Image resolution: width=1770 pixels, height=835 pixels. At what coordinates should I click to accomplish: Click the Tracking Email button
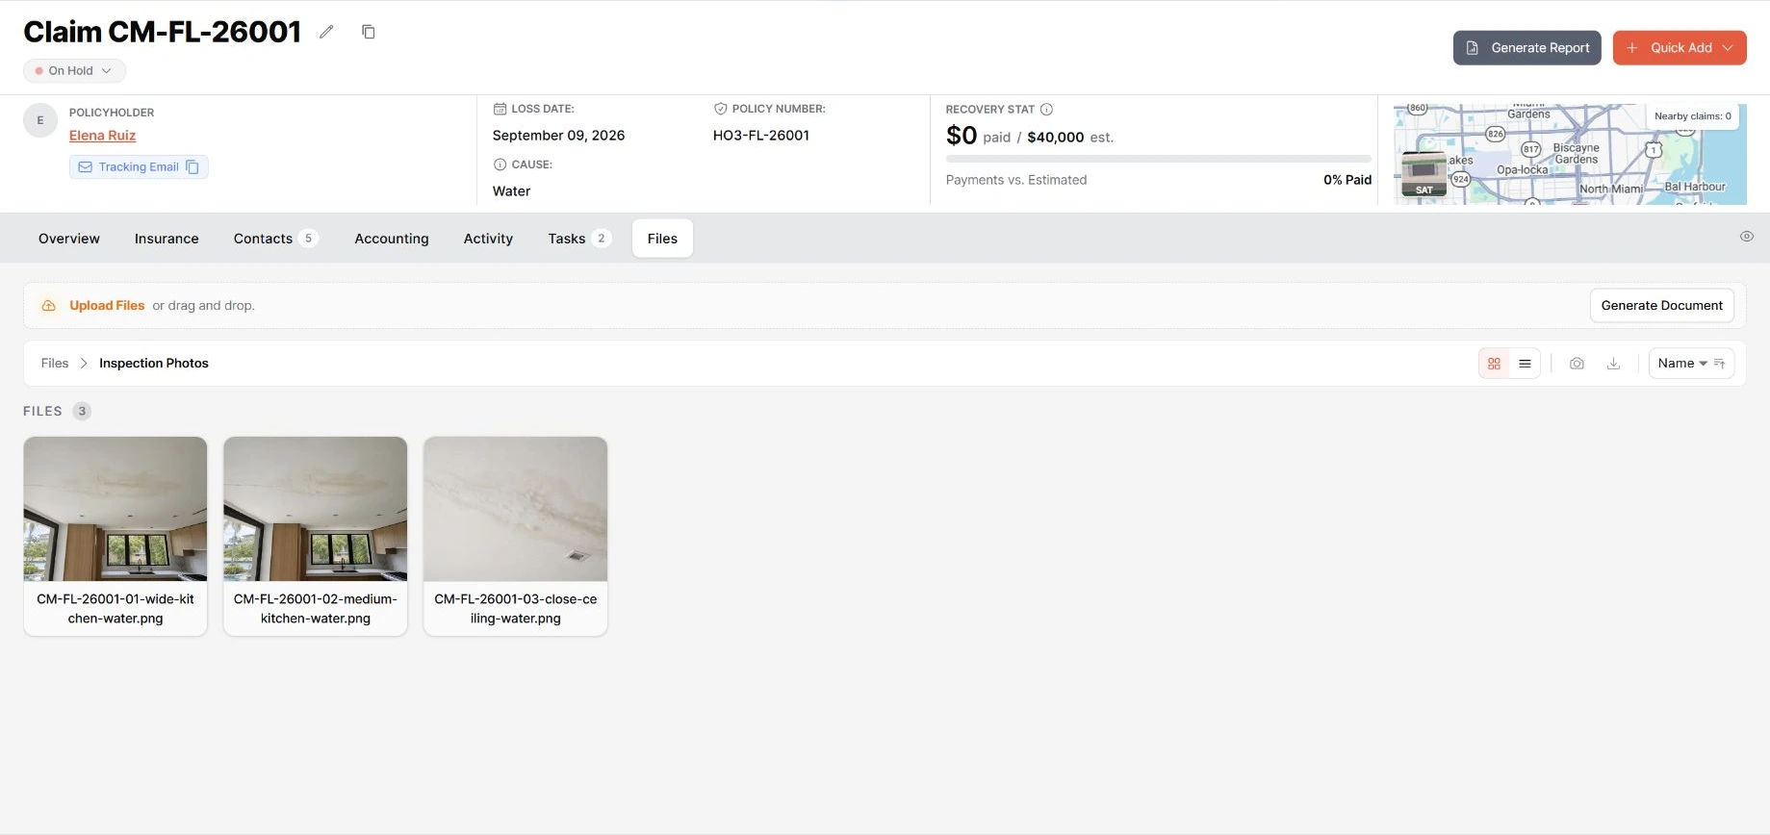139,167
